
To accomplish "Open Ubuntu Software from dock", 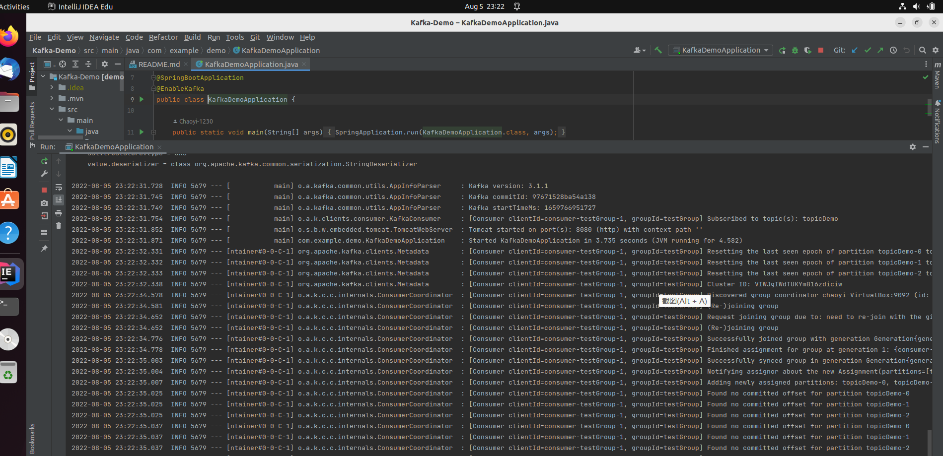I will [x=8, y=200].
